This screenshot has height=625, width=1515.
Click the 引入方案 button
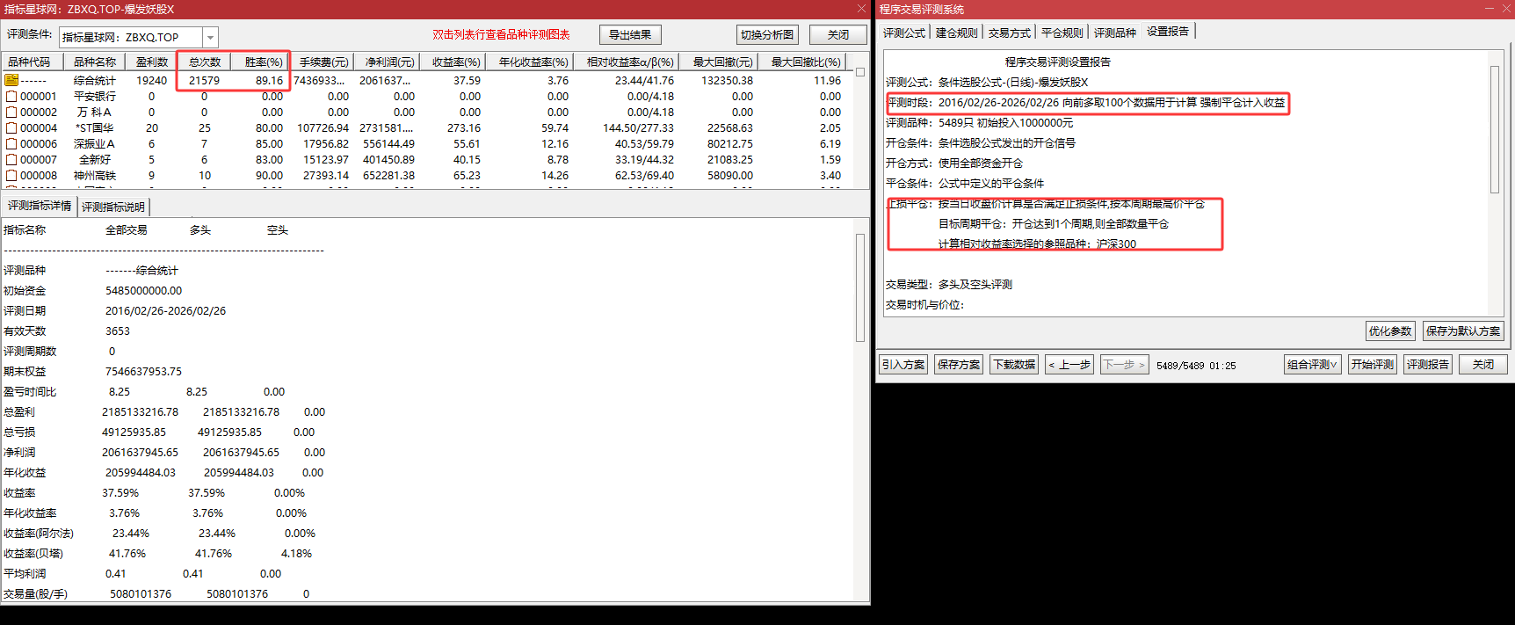(903, 365)
